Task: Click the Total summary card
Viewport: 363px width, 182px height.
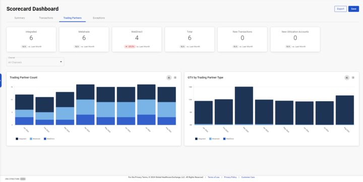Action: pos(190,39)
